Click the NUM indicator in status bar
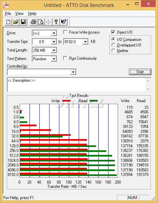Image resolution: width=158 pixels, height=203 pixels. pyautogui.click(x=132, y=198)
